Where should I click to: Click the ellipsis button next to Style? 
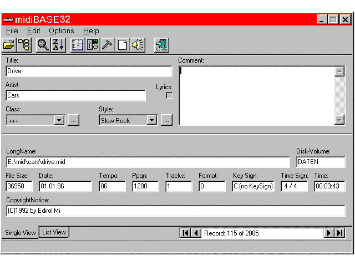coord(166,120)
